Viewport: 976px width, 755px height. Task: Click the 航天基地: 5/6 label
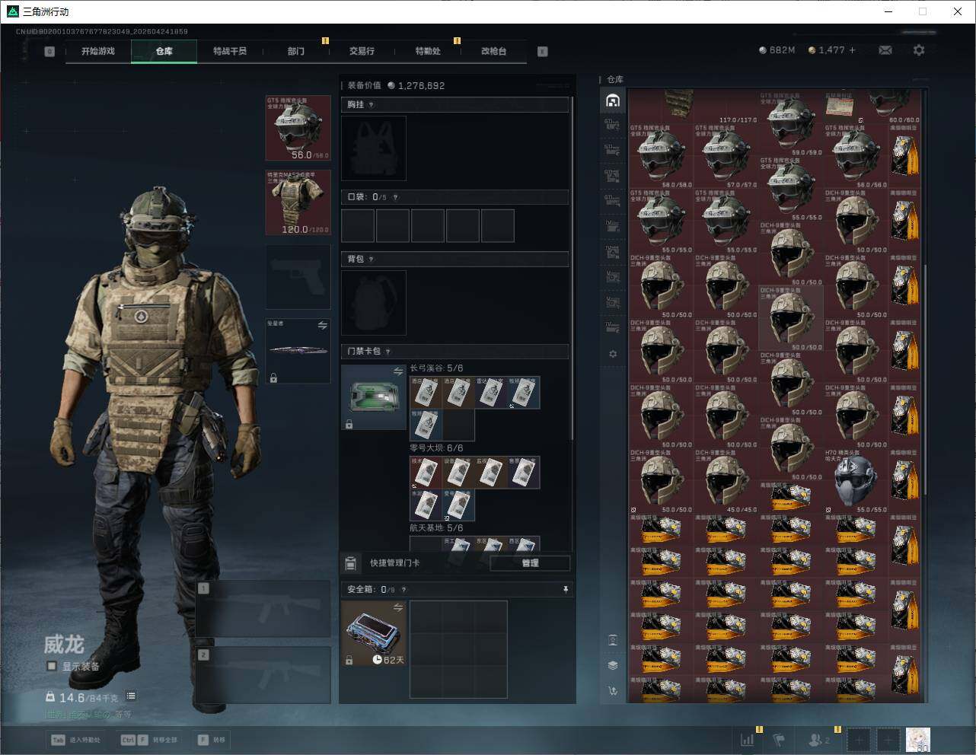tap(436, 528)
